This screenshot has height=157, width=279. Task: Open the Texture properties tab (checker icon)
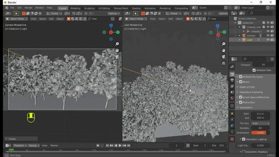click(x=232, y=139)
